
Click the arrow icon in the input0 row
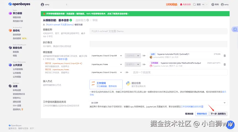[144, 56]
